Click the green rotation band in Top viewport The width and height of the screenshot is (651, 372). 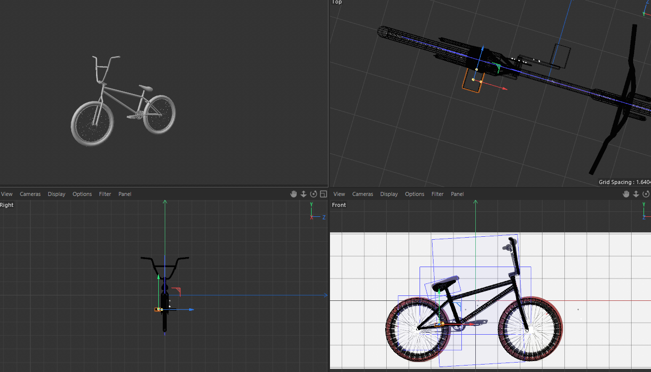point(497,68)
